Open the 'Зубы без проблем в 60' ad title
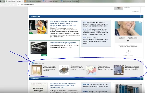Screen dimensions: 147x93 click(x=128, y=39)
